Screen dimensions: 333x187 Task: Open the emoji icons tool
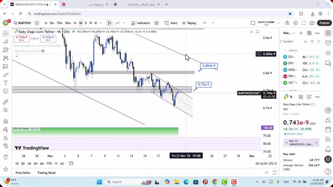click(x=6, y=91)
